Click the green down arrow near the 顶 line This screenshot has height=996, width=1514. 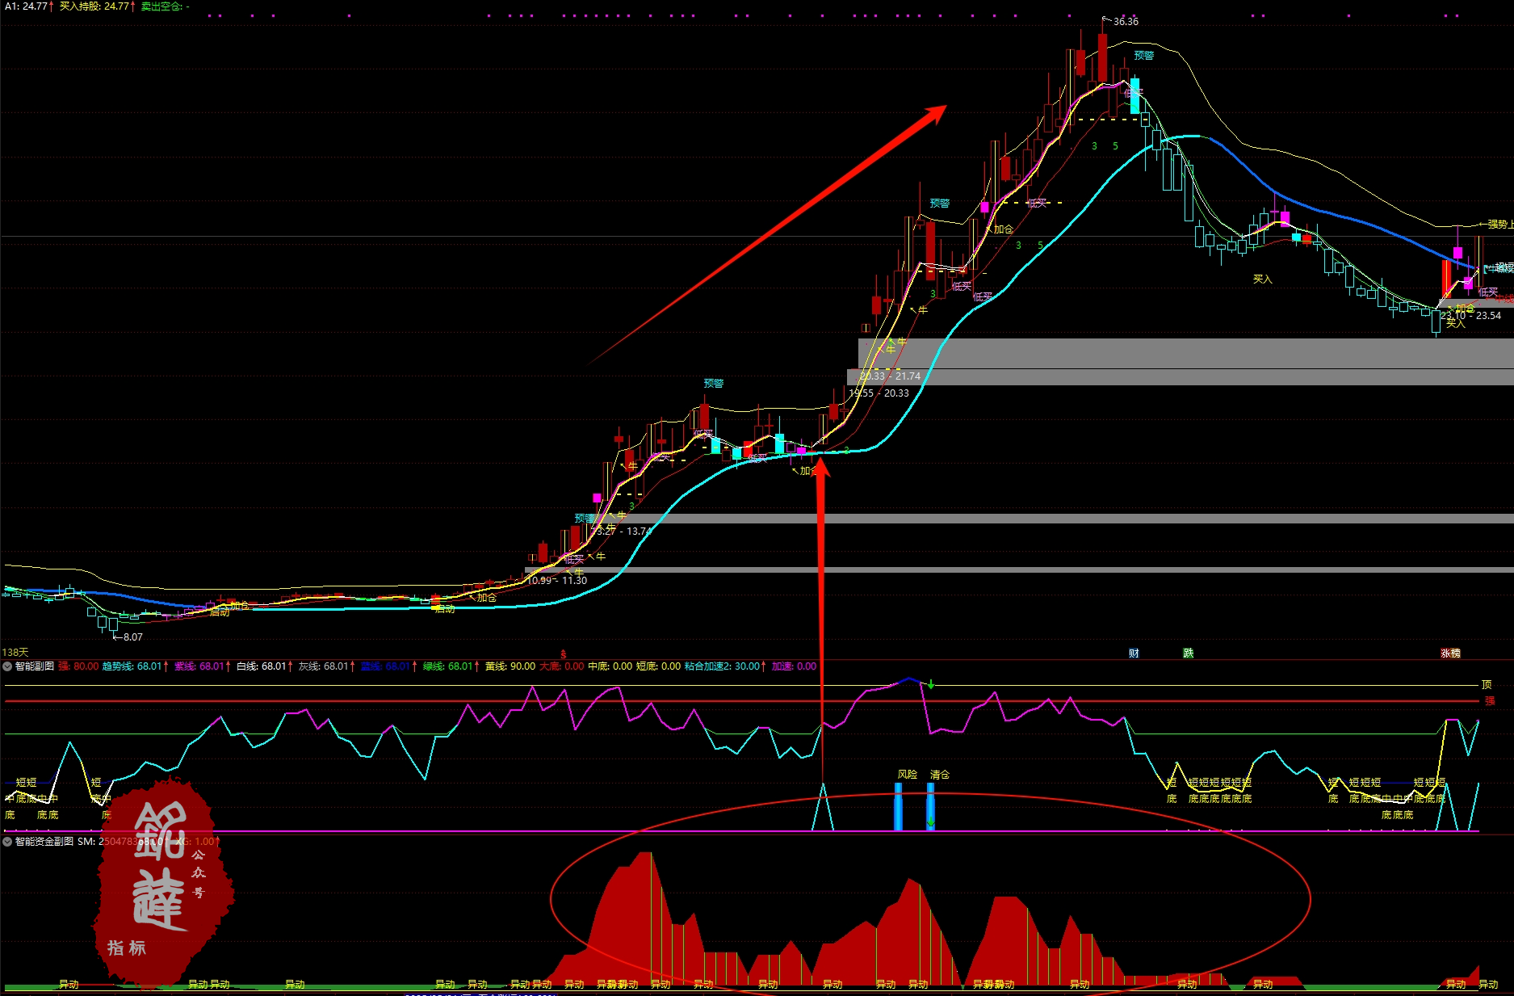pyautogui.click(x=931, y=685)
